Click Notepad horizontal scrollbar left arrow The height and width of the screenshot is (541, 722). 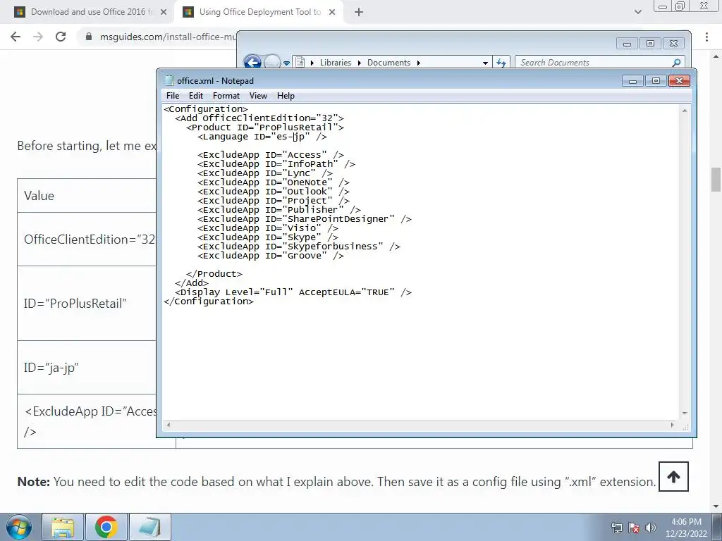[x=168, y=425]
